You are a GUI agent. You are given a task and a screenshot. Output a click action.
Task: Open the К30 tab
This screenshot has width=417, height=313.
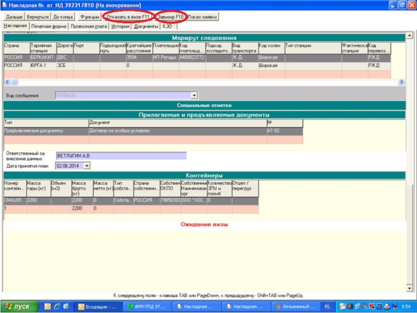[167, 26]
